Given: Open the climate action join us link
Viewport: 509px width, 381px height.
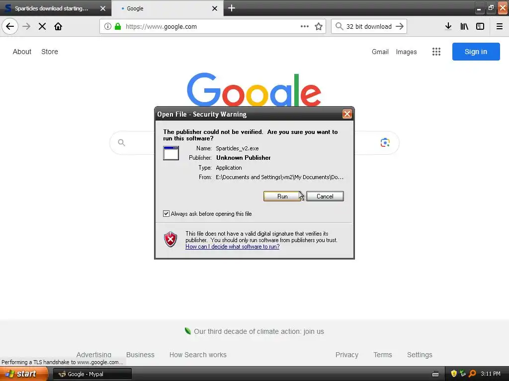Looking at the screenshot, I should tap(258, 331).
